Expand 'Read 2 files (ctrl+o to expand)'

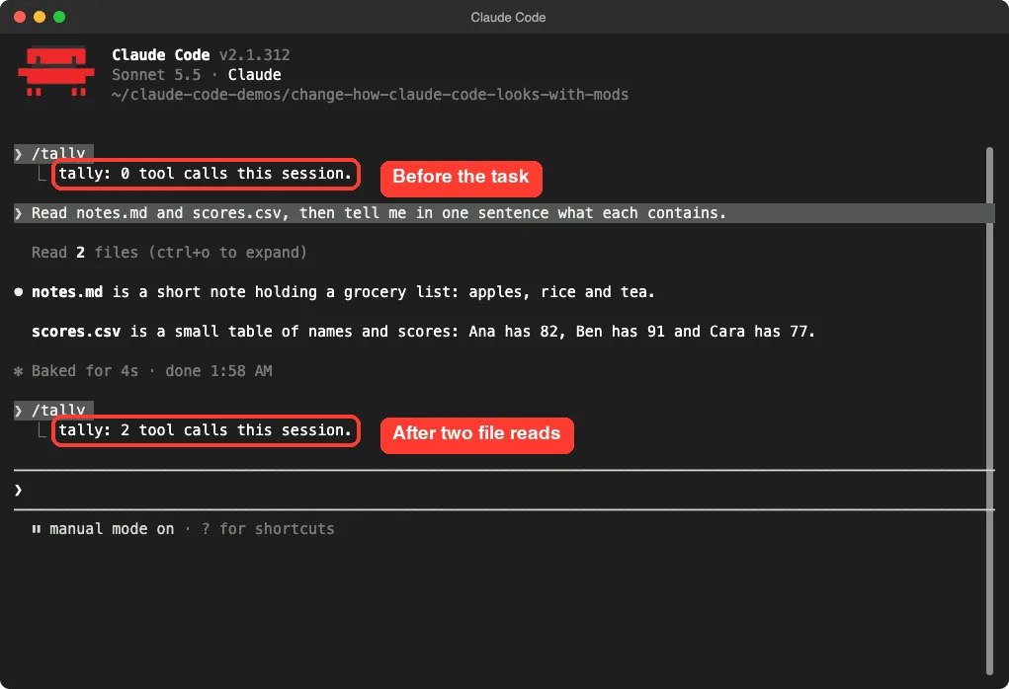pos(169,253)
